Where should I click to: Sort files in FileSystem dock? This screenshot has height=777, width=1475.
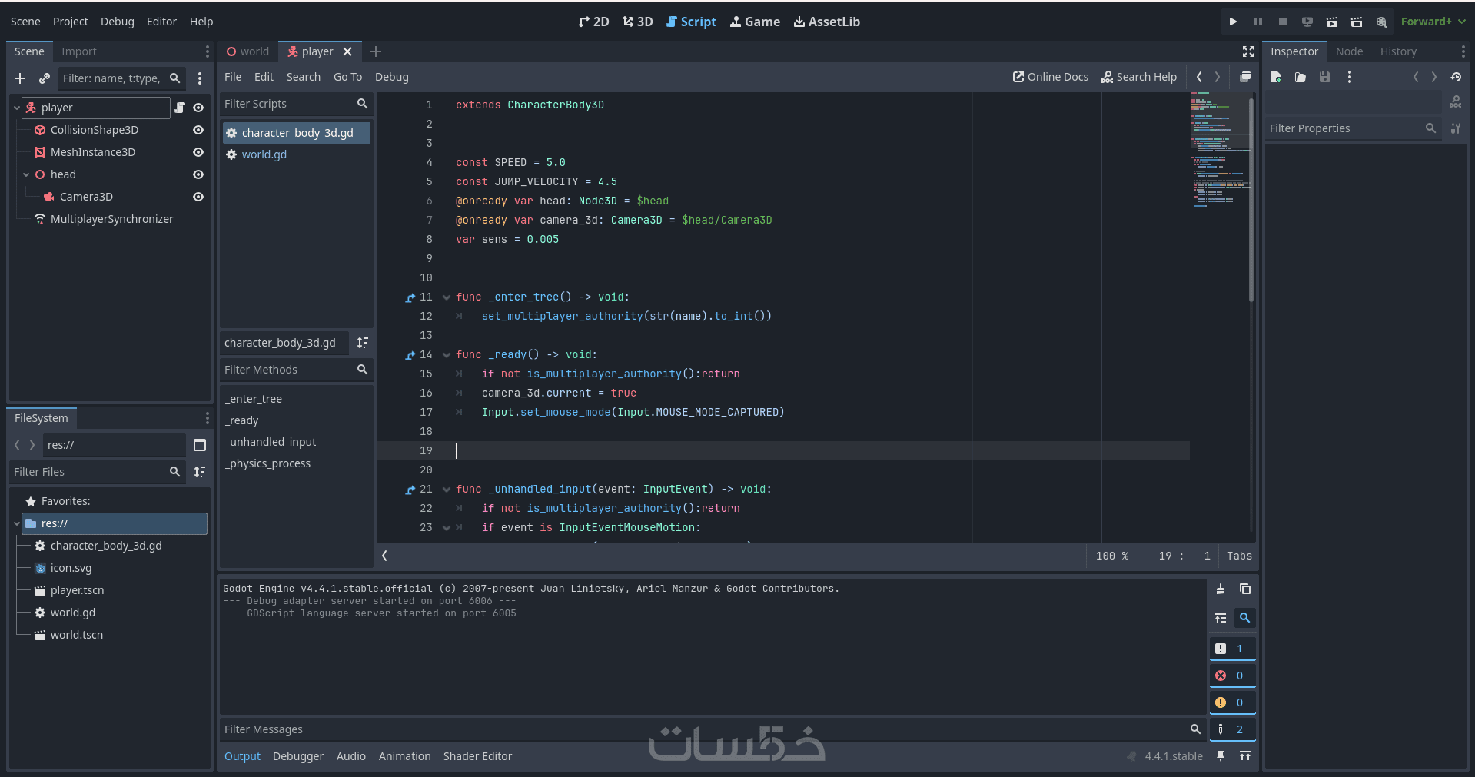[200, 472]
